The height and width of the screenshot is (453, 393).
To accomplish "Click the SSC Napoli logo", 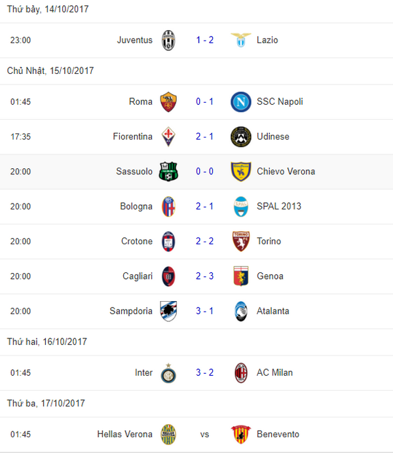I will [241, 102].
